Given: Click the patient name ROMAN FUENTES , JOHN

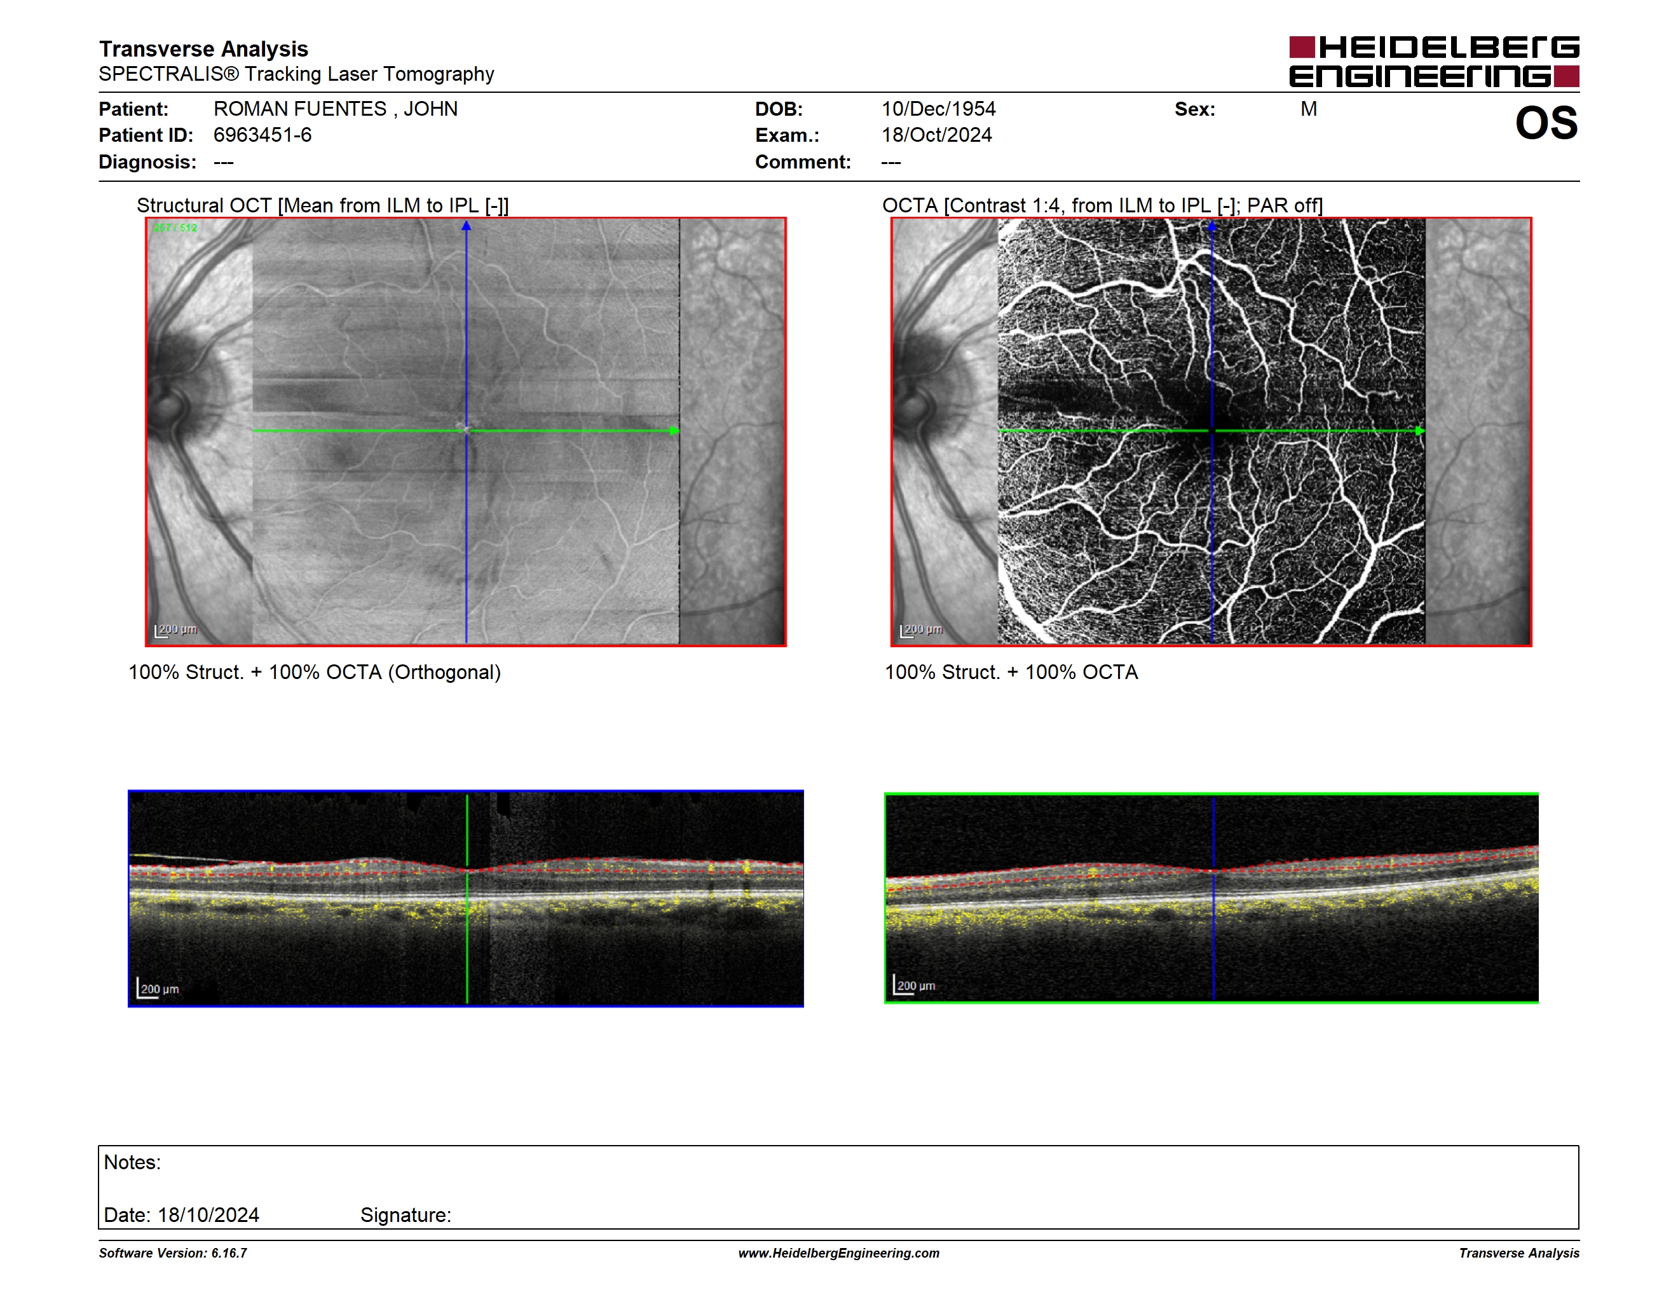Looking at the screenshot, I should click(336, 109).
